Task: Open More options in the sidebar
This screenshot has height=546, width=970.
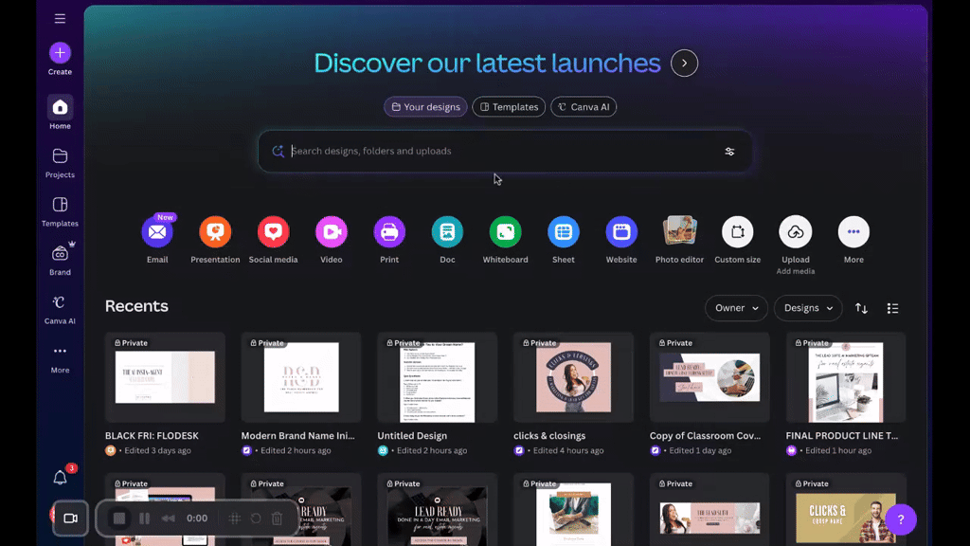Action: [60, 358]
